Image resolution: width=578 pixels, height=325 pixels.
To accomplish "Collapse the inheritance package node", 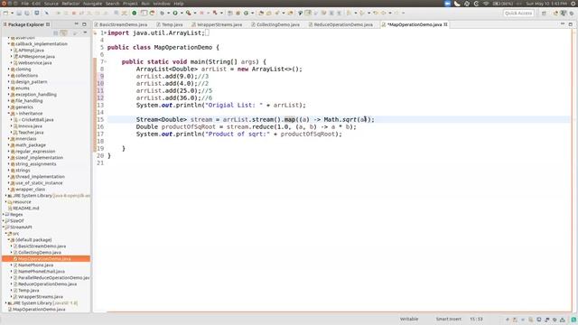I will click(9, 114).
